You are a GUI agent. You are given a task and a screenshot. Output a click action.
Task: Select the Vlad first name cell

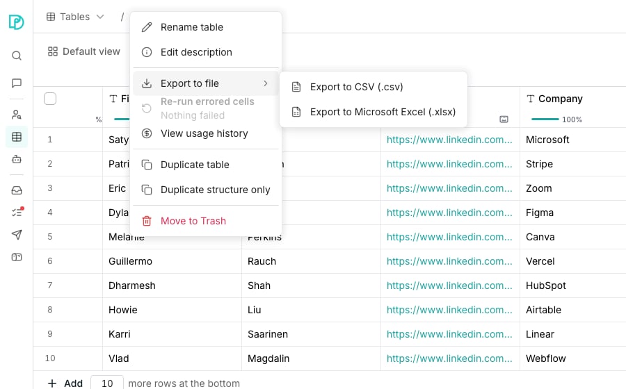(172, 358)
